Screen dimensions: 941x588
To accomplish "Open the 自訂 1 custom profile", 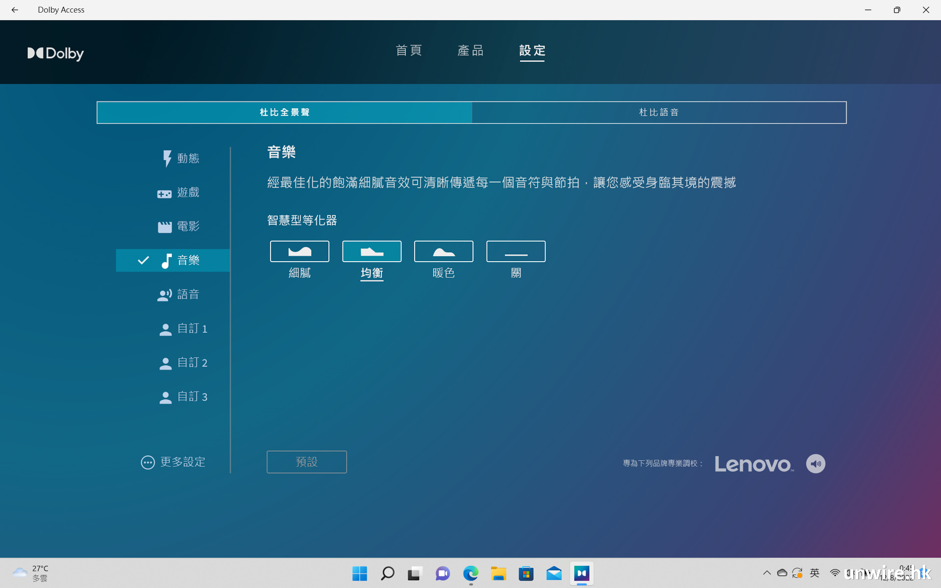I will click(x=183, y=329).
